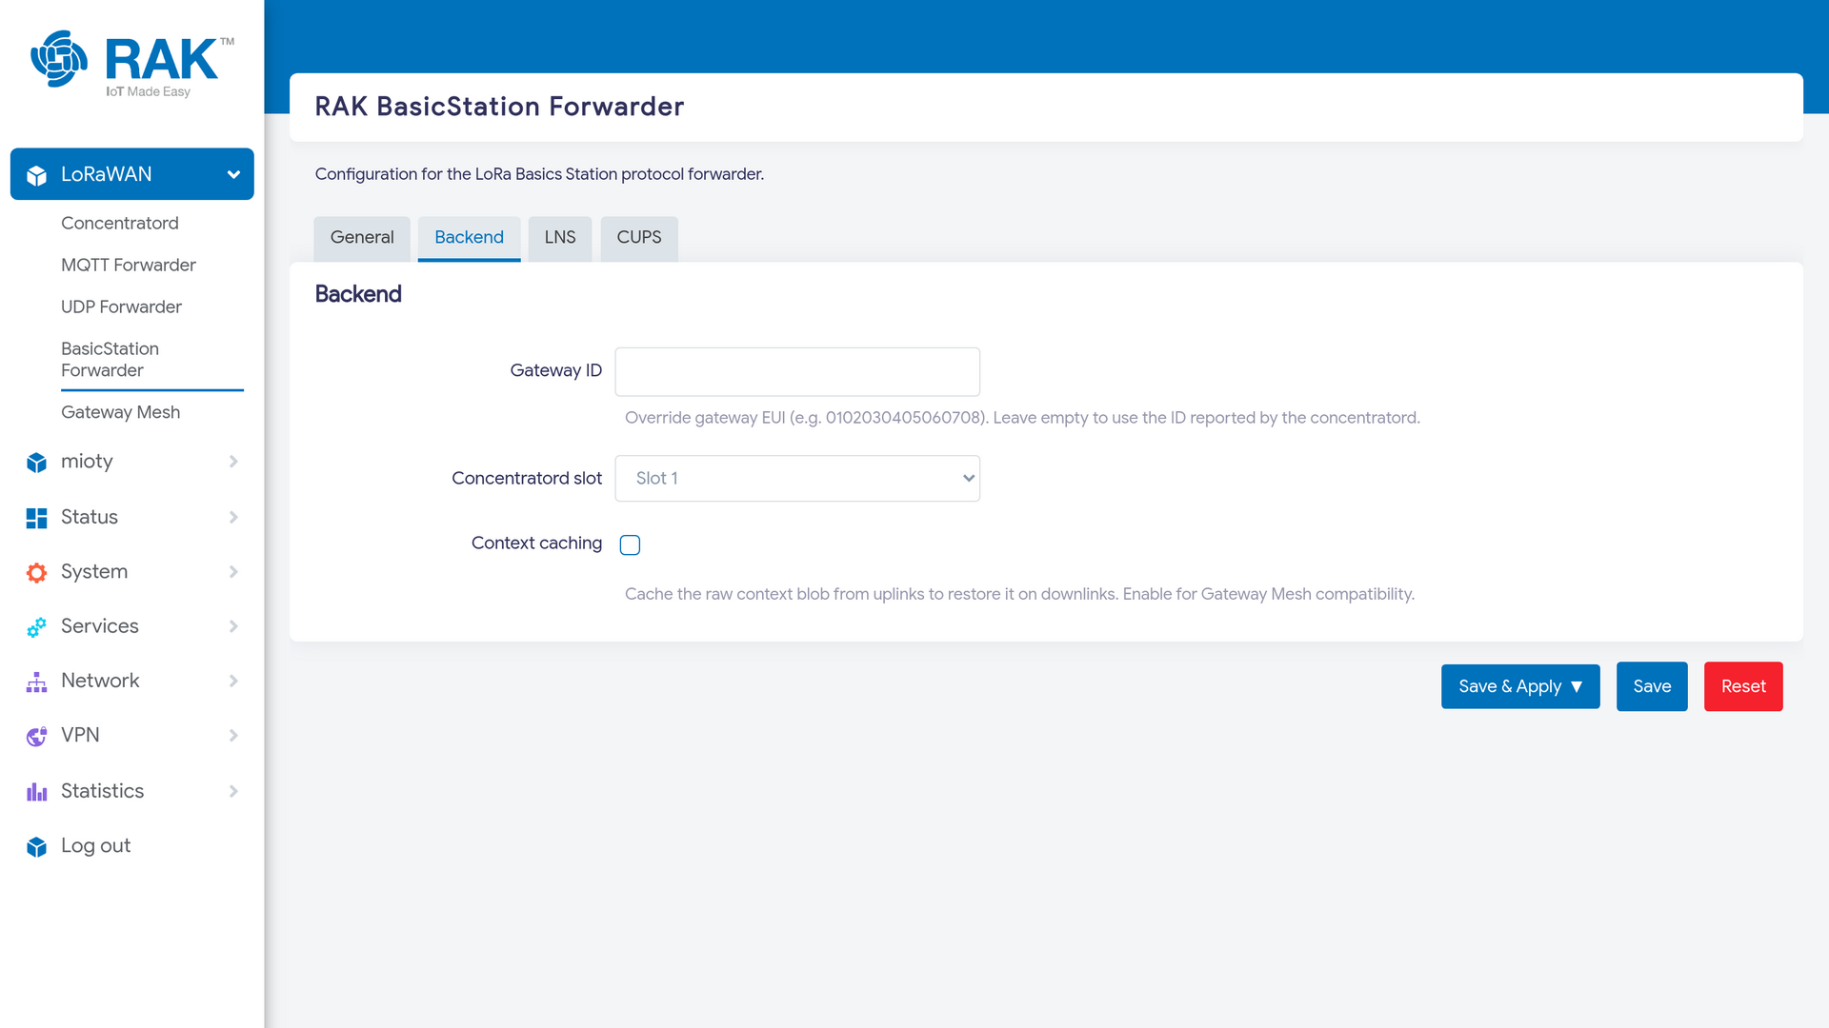
Task: Click the mioty cube icon
Action: coord(36,463)
